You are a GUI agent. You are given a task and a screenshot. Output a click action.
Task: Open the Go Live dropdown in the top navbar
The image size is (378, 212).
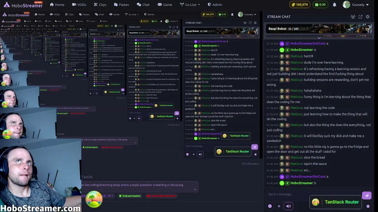pyautogui.click(x=190, y=5)
